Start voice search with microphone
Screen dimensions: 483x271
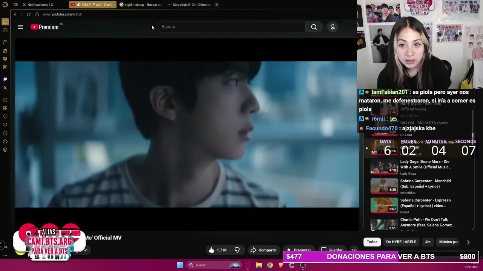(x=333, y=27)
